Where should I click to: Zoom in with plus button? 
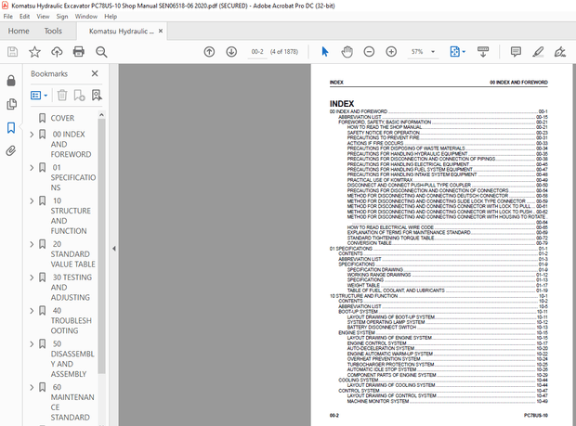click(391, 52)
